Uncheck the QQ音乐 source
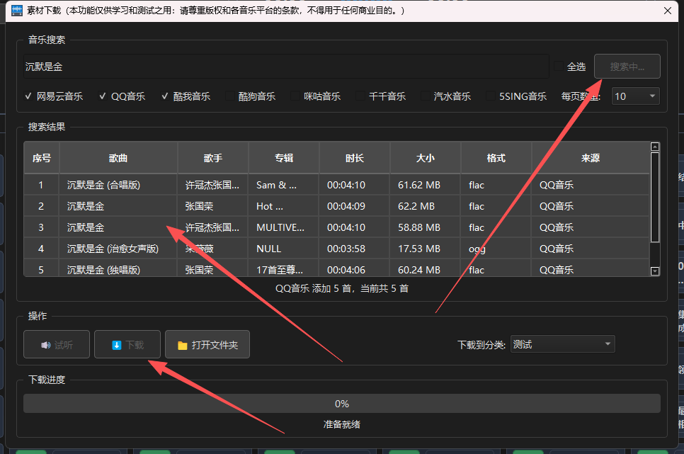 (103, 96)
